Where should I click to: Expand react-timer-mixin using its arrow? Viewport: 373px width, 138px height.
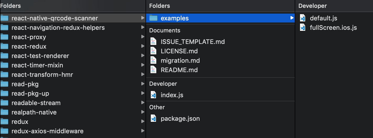coord(143,65)
